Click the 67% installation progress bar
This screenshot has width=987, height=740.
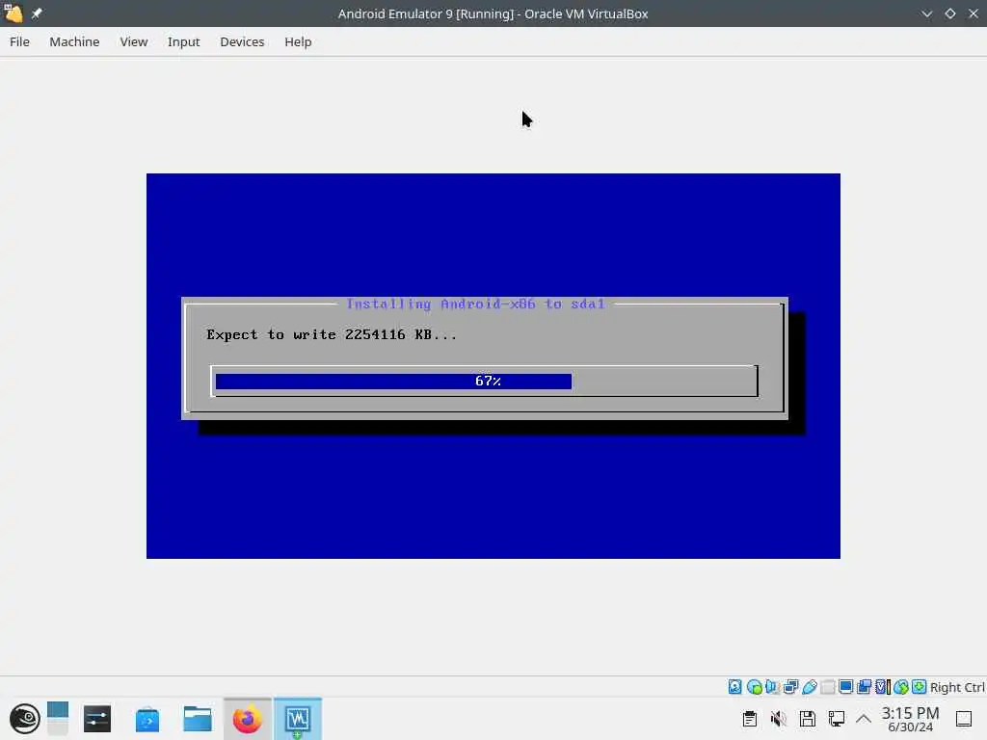pos(484,381)
